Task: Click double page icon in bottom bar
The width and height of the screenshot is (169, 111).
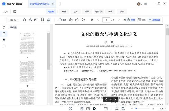Action: [88, 109]
